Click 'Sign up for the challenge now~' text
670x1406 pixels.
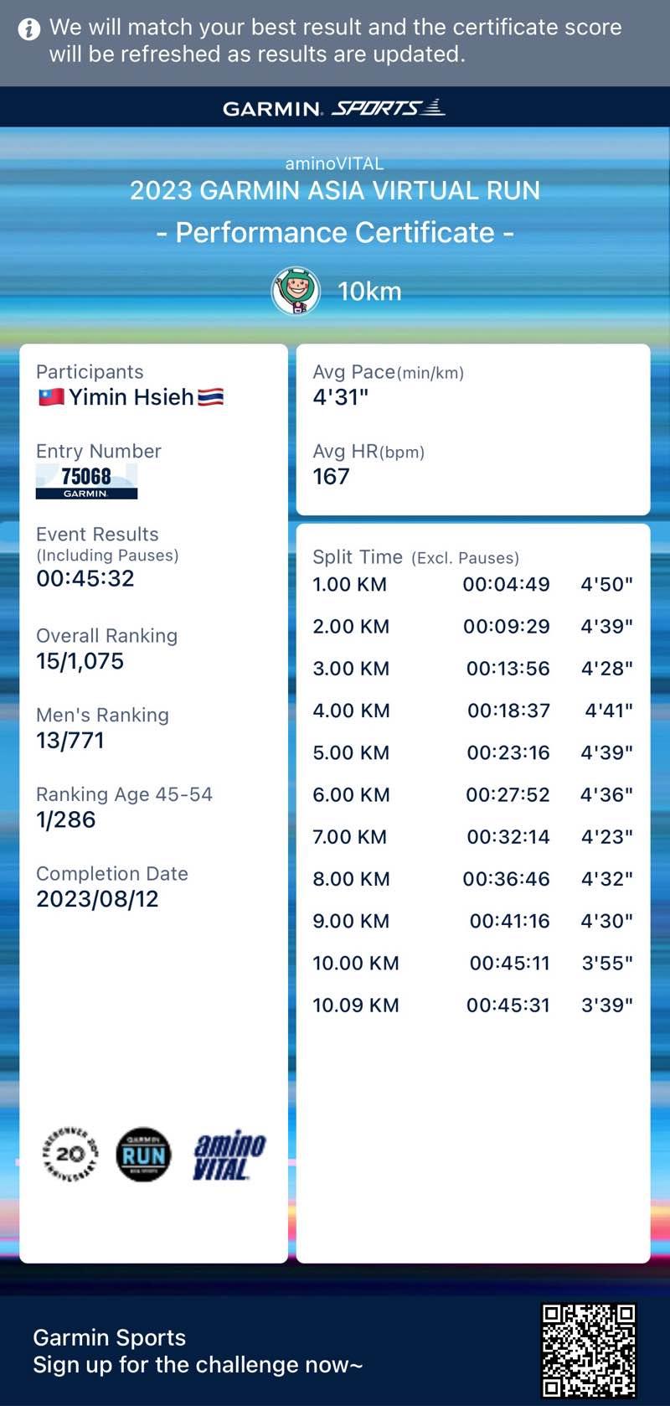[198, 1365]
